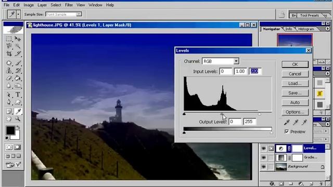Select the Type tool
This screenshot has width=333, height=187.
coord(18,95)
